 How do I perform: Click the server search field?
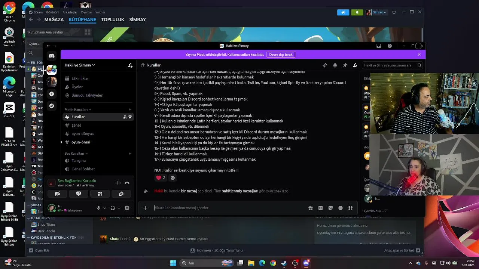[x=393, y=65]
